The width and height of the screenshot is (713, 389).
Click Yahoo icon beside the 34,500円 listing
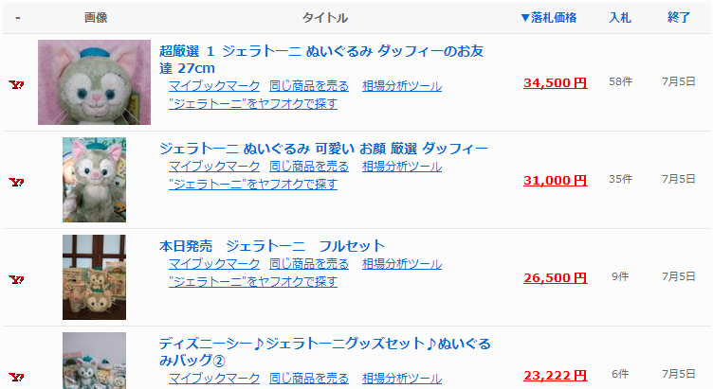point(16,84)
